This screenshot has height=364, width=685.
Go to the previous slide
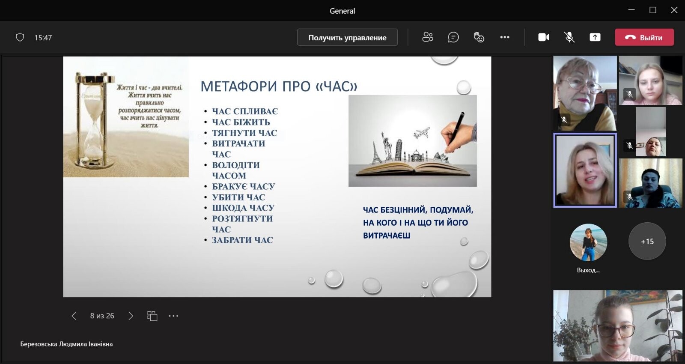[74, 316]
